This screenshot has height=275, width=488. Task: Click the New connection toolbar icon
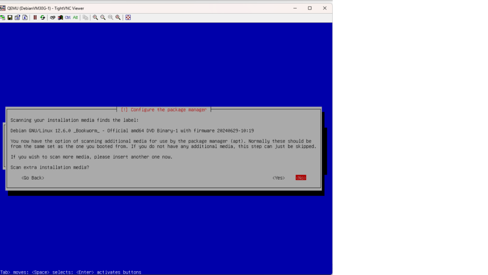click(3, 18)
